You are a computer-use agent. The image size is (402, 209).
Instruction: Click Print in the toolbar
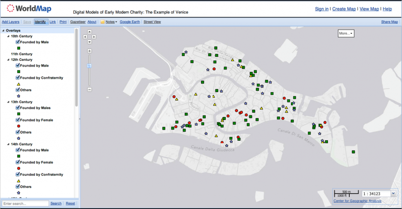tap(63, 22)
